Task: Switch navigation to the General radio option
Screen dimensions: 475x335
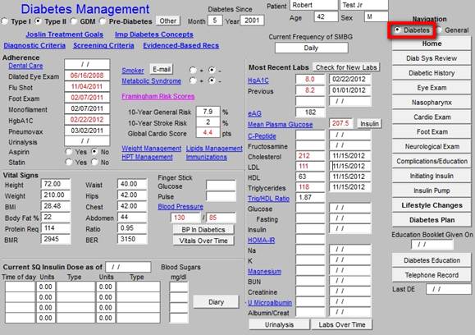Action: pos(439,30)
